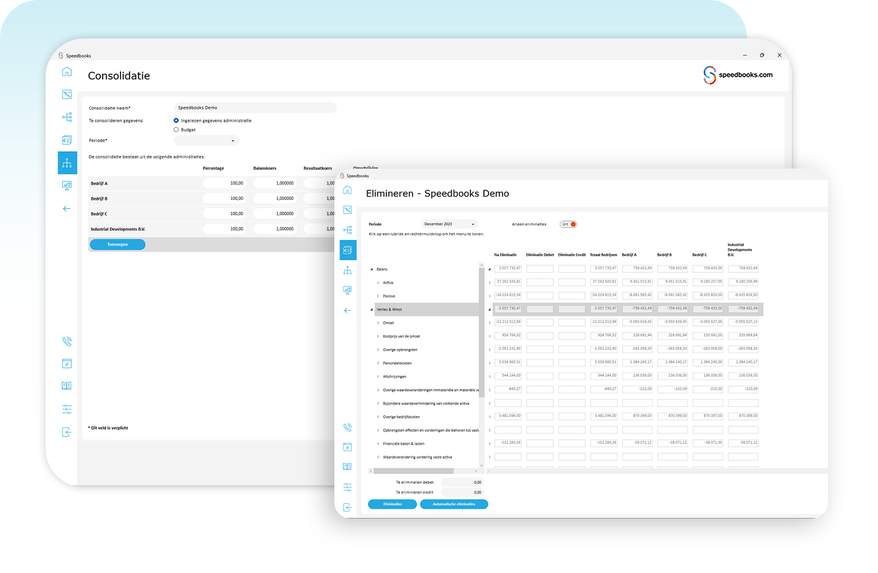The height and width of the screenshot is (573, 878).
Task: Click the 'Na Eliminatie' column header
Action: click(x=506, y=254)
